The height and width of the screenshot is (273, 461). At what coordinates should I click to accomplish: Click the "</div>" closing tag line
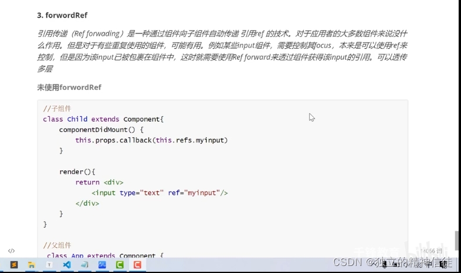87,203
